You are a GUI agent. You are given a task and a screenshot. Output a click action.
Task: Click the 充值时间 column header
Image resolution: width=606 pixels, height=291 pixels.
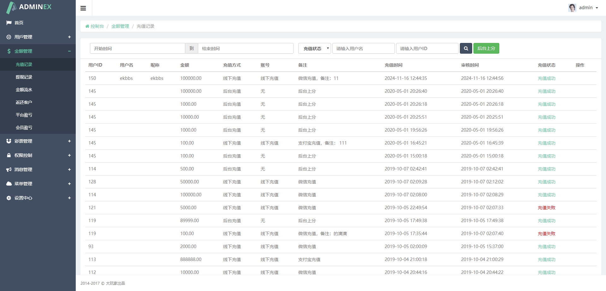coord(394,65)
